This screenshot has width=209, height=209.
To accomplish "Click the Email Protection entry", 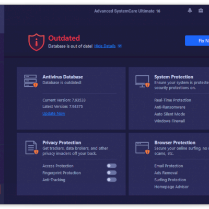I will pyautogui.click(x=169, y=166).
